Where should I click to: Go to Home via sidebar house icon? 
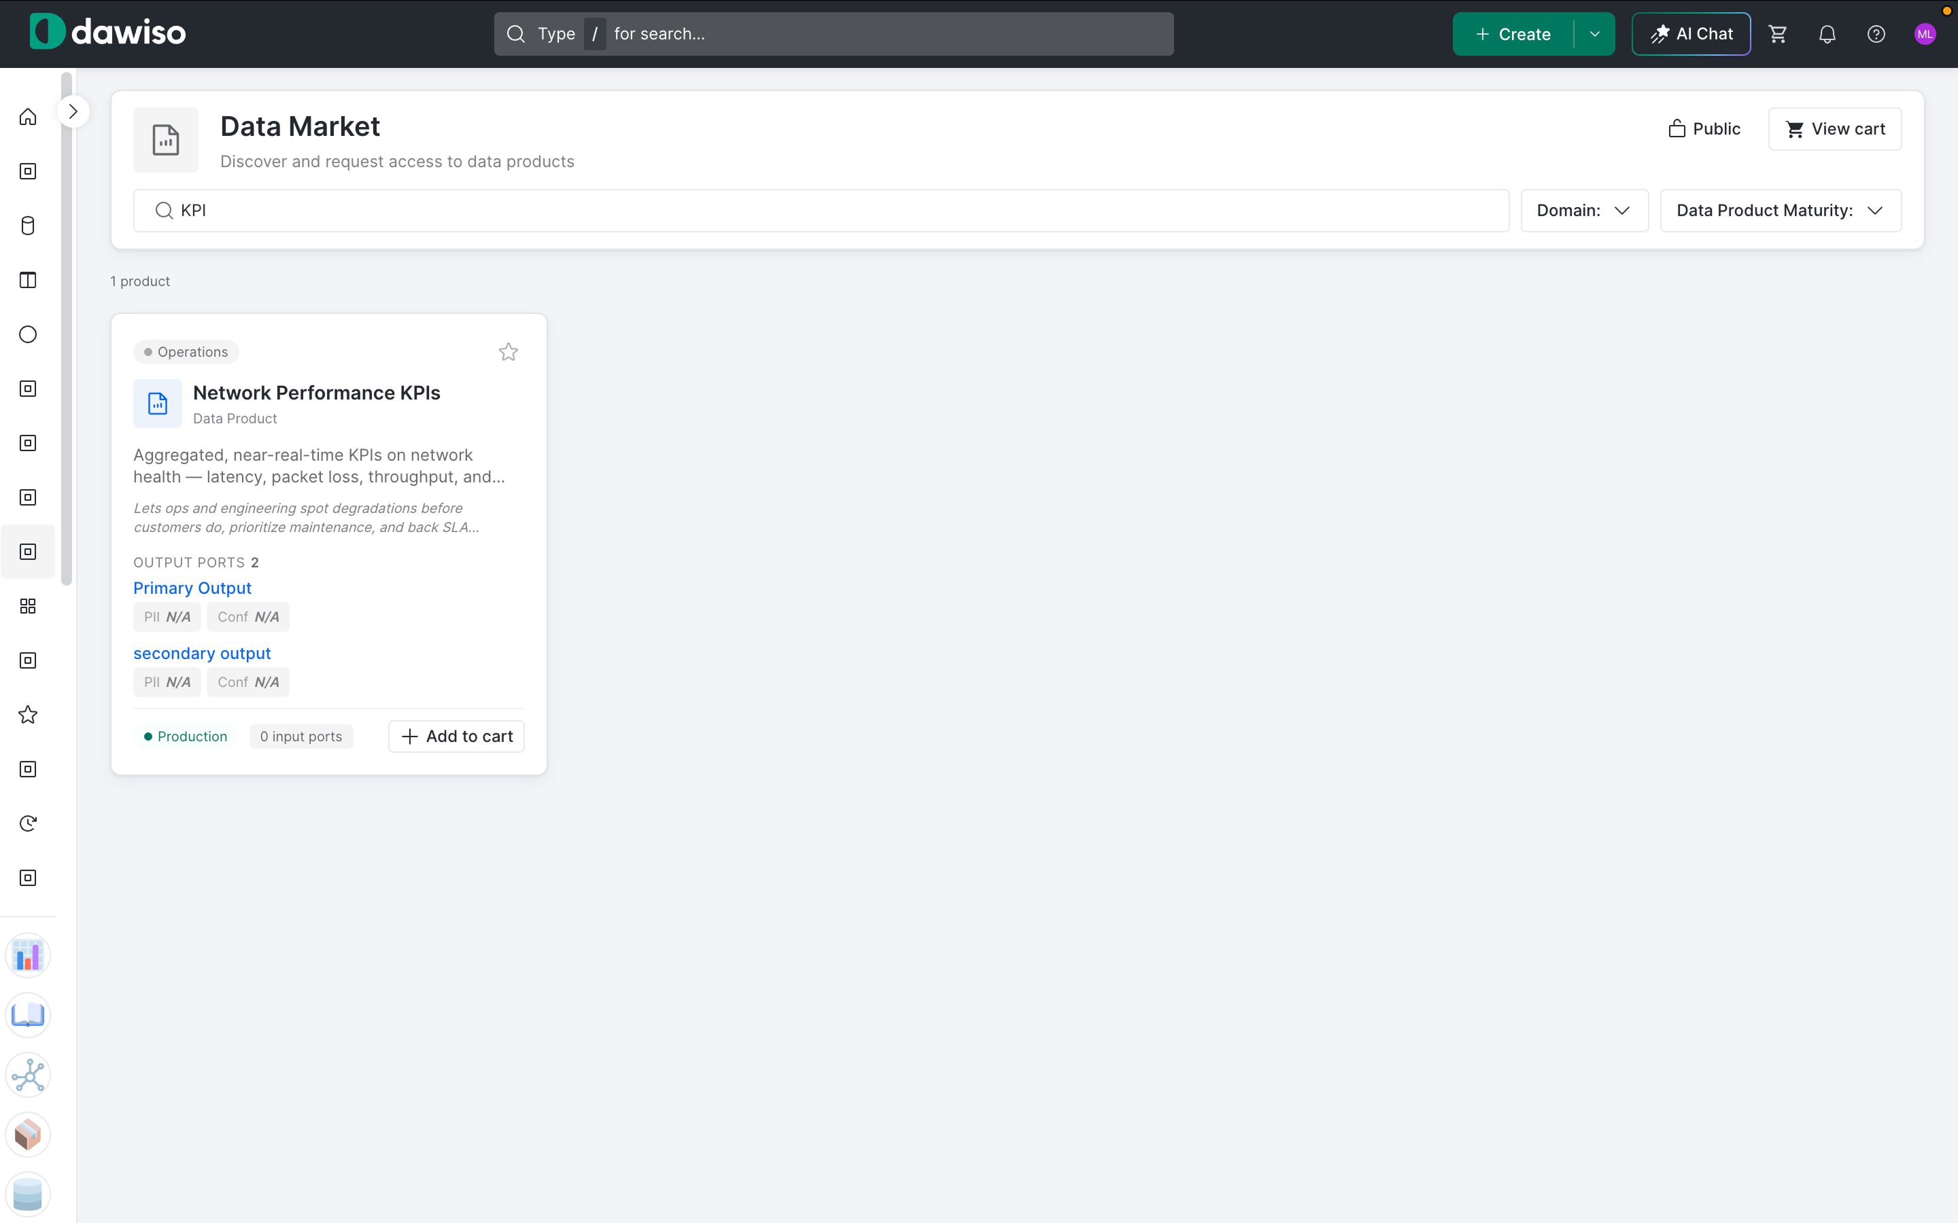(x=27, y=118)
